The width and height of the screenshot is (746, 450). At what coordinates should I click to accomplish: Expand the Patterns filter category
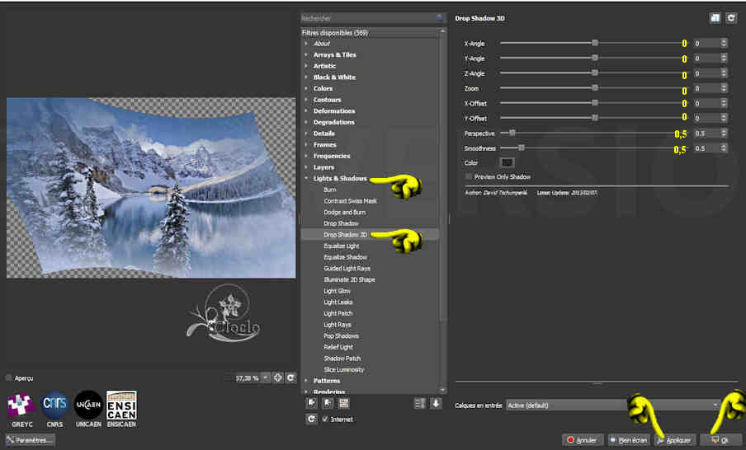326,381
